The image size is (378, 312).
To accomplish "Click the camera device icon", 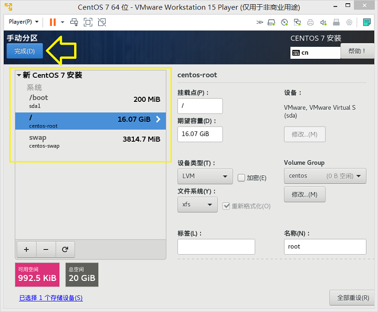I will [x=349, y=23].
